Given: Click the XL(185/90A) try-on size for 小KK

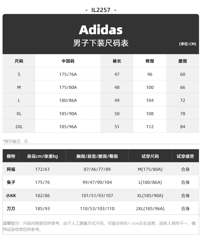Looking at the screenshot, I should pos(150,196).
